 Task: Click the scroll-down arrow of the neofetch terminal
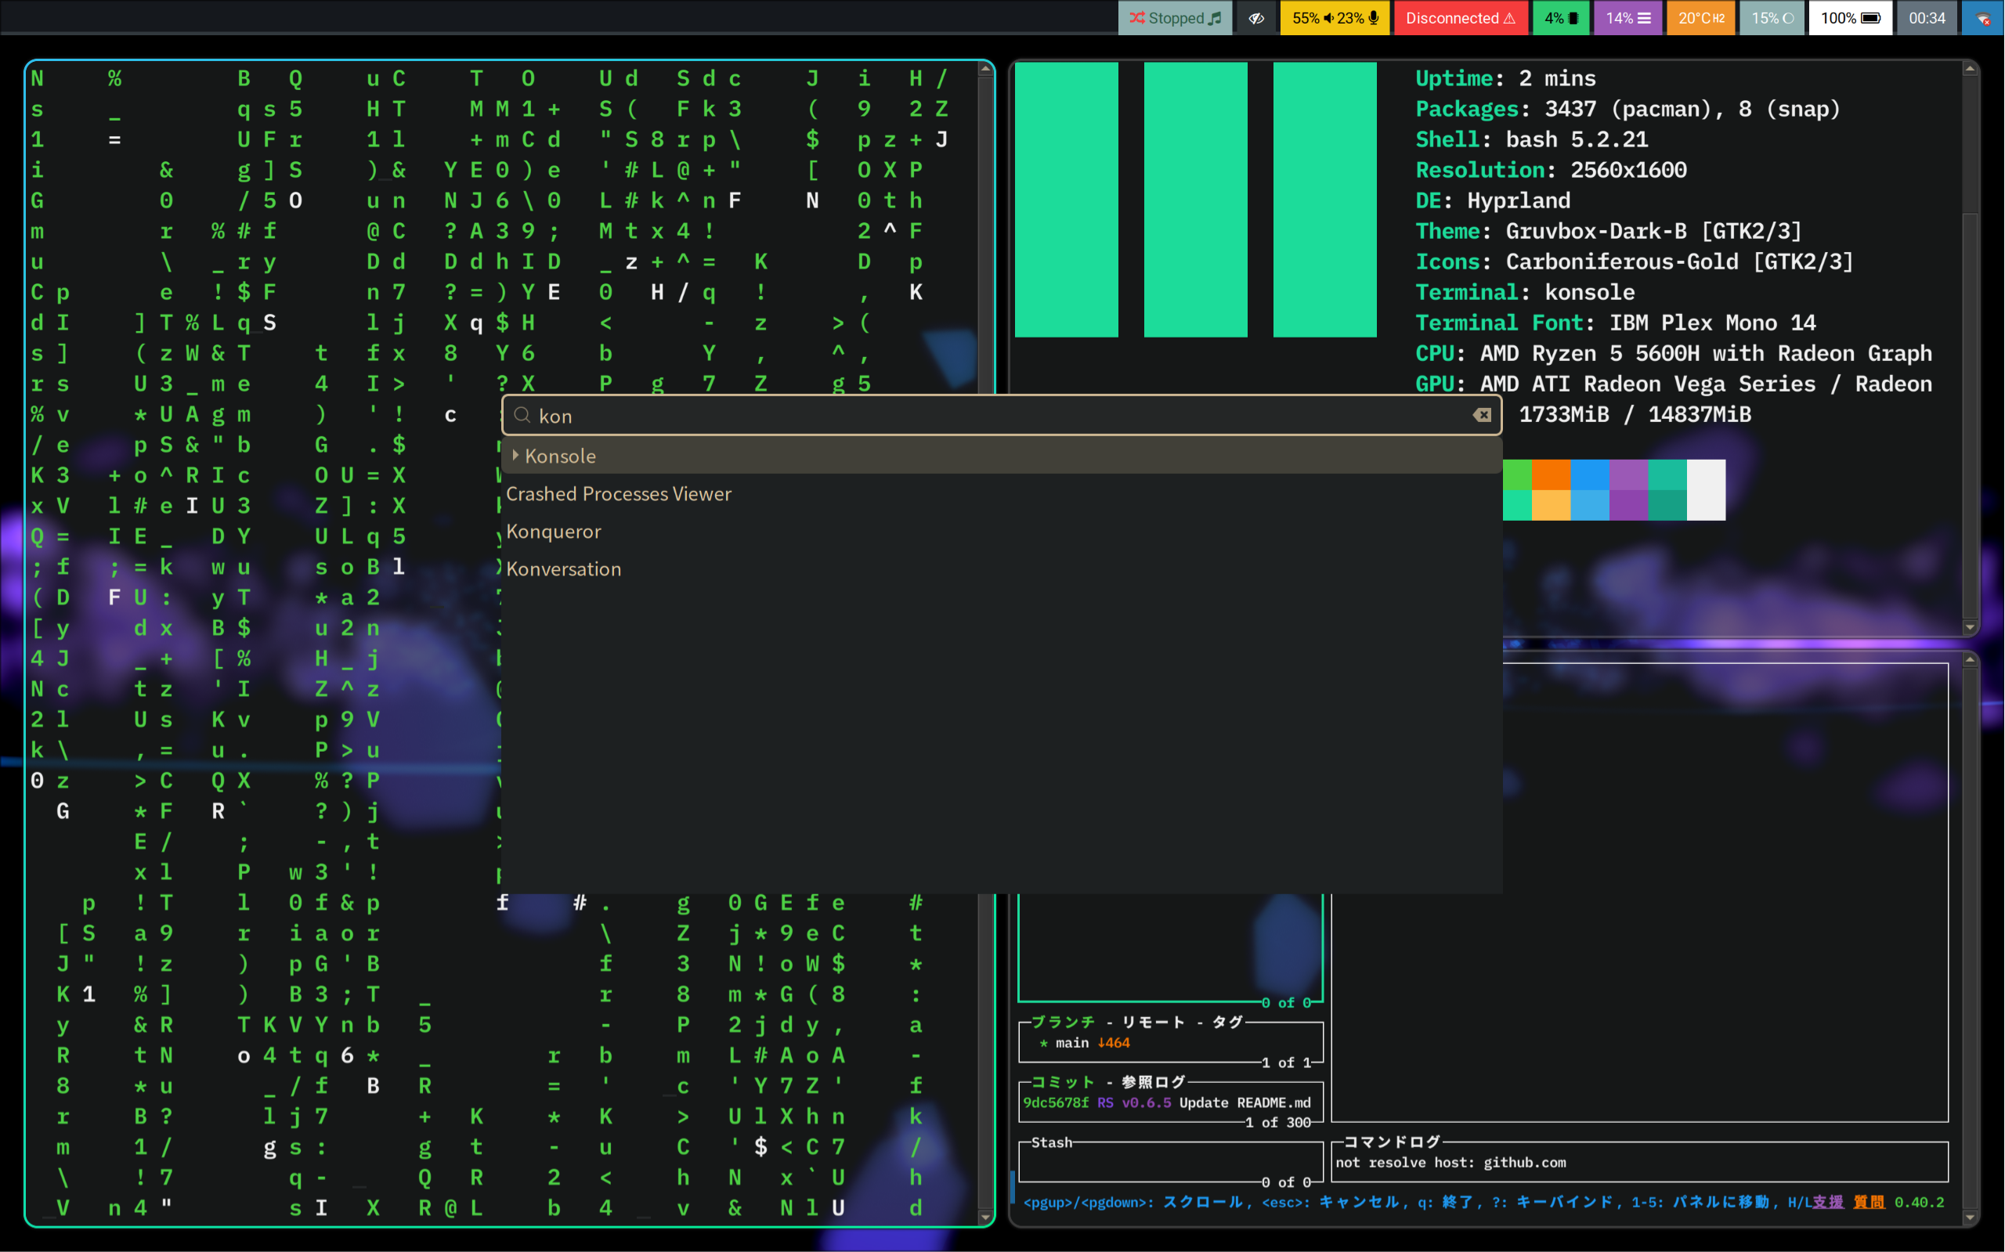tap(1970, 628)
